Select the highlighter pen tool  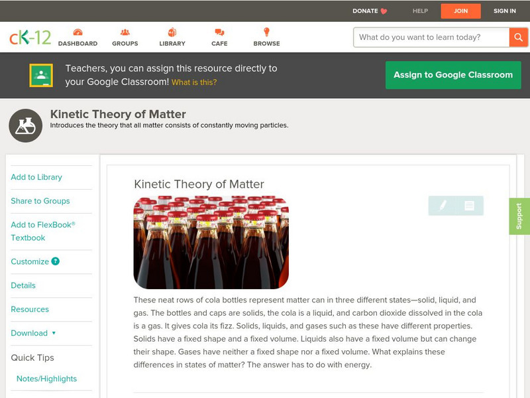point(442,206)
